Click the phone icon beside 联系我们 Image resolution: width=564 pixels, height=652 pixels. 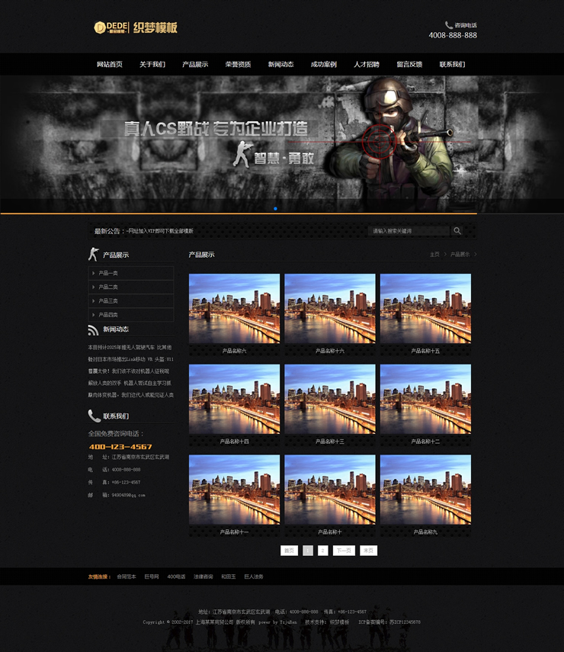click(94, 416)
